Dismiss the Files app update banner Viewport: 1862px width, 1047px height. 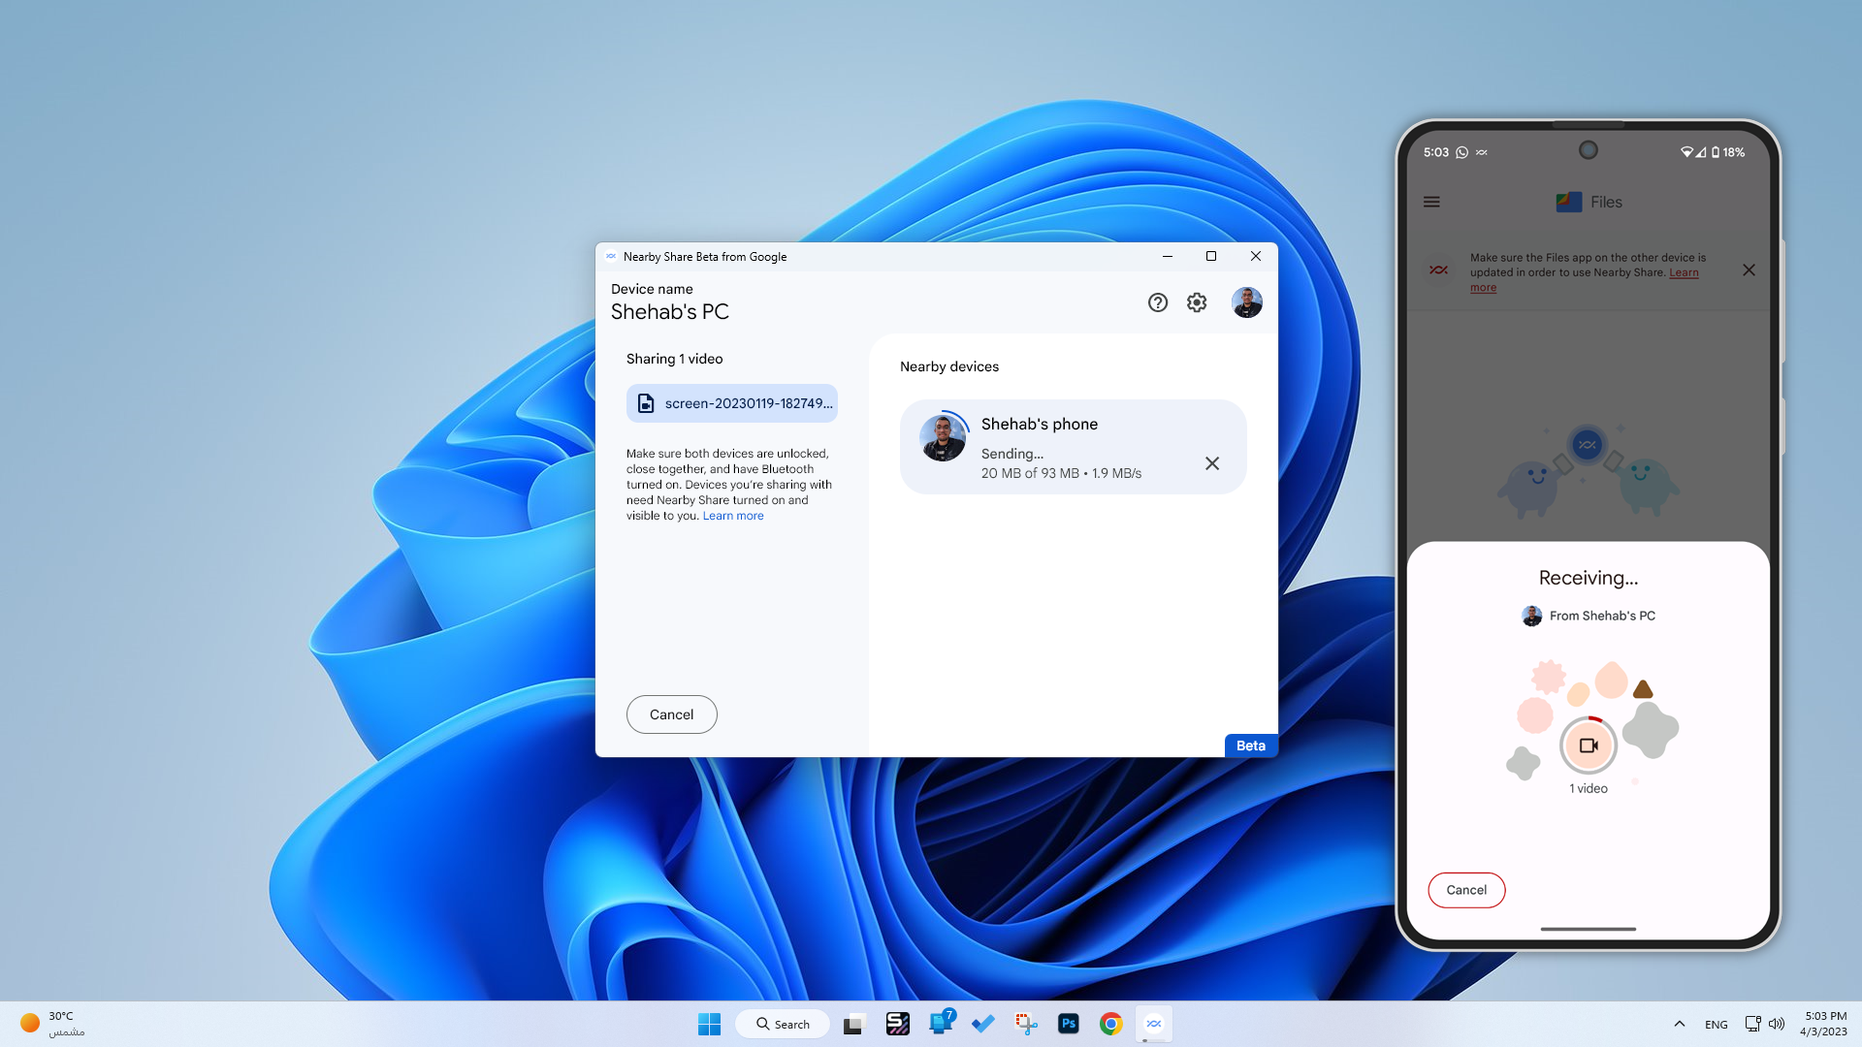coord(1749,270)
